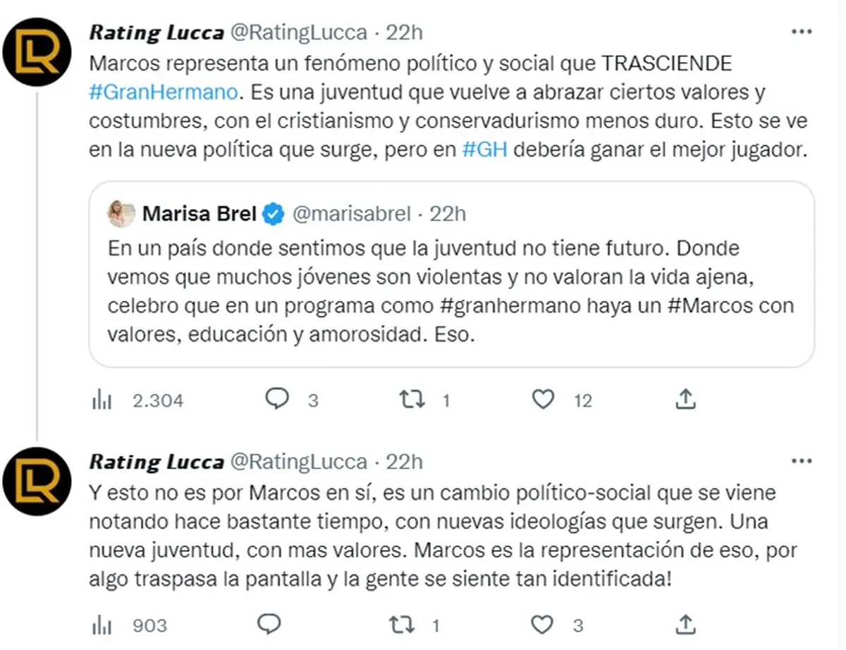Share the second tweet via upload icon
Image resolution: width=846 pixels, height=650 pixels.
tap(685, 624)
